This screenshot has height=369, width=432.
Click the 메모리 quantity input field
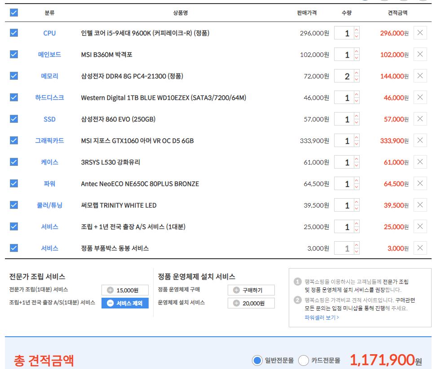coord(344,76)
